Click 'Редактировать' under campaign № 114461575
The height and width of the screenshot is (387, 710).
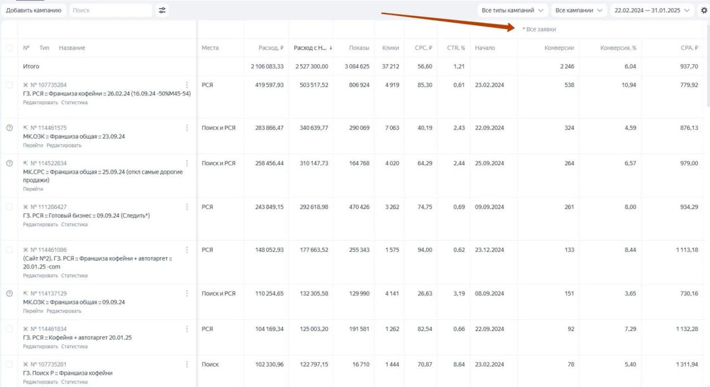64,145
